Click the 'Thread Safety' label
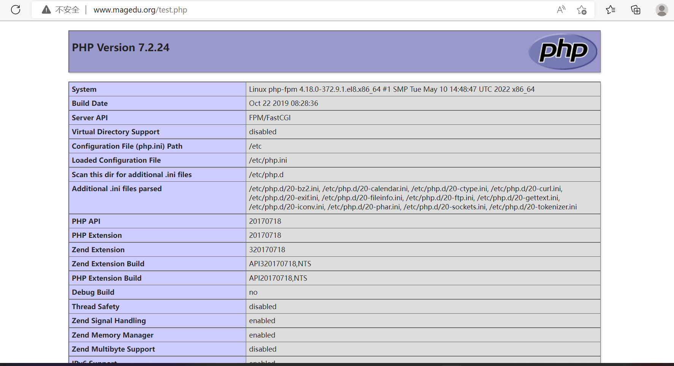Viewport: 674px width, 366px height. [96, 306]
